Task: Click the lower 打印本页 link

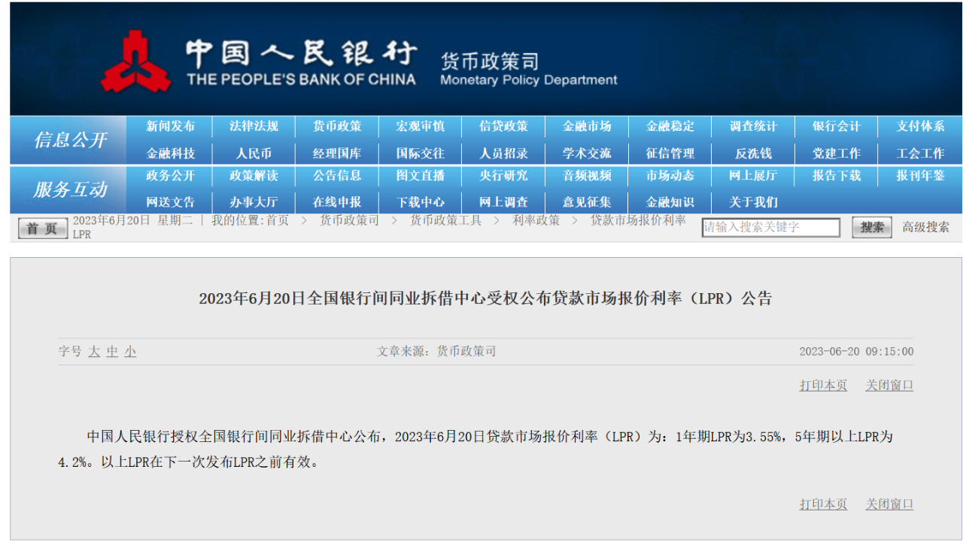Action: (823, 504)
